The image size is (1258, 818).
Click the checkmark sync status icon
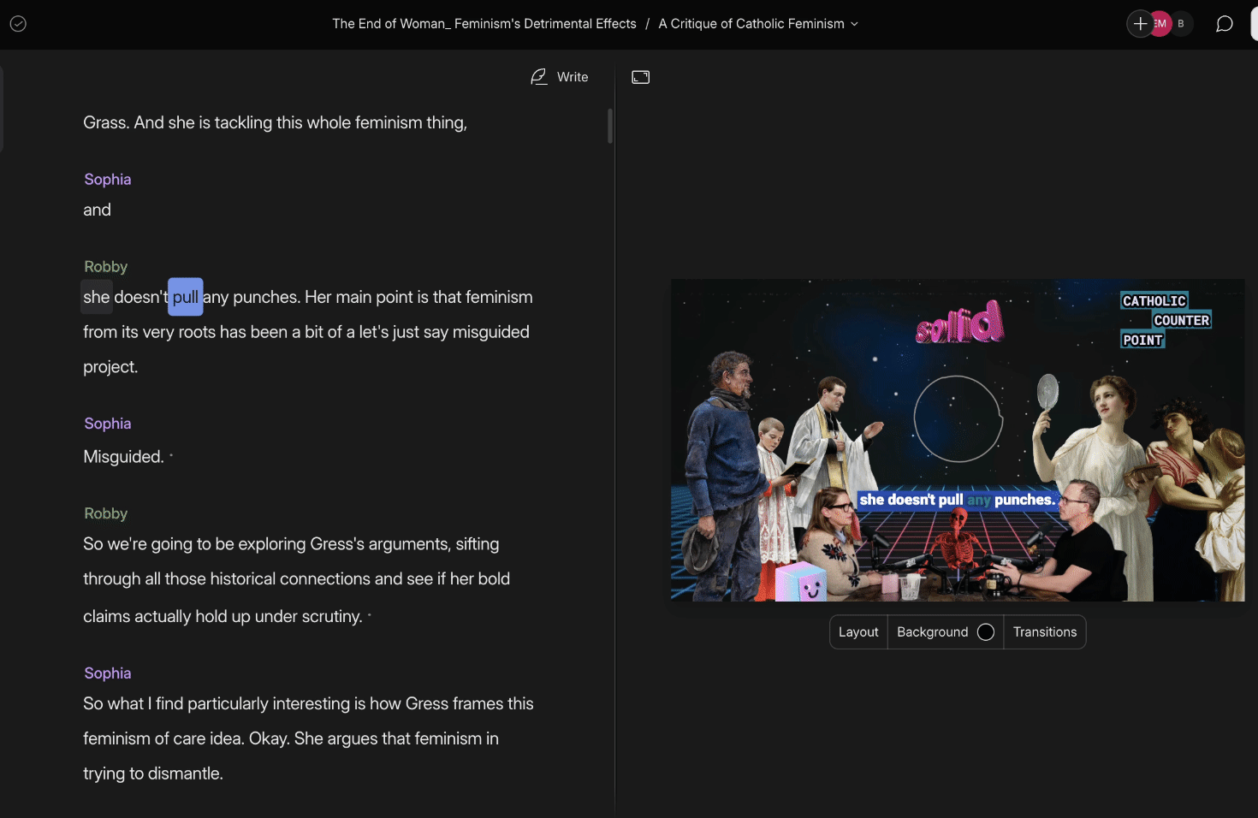click(x=18, y=24)
